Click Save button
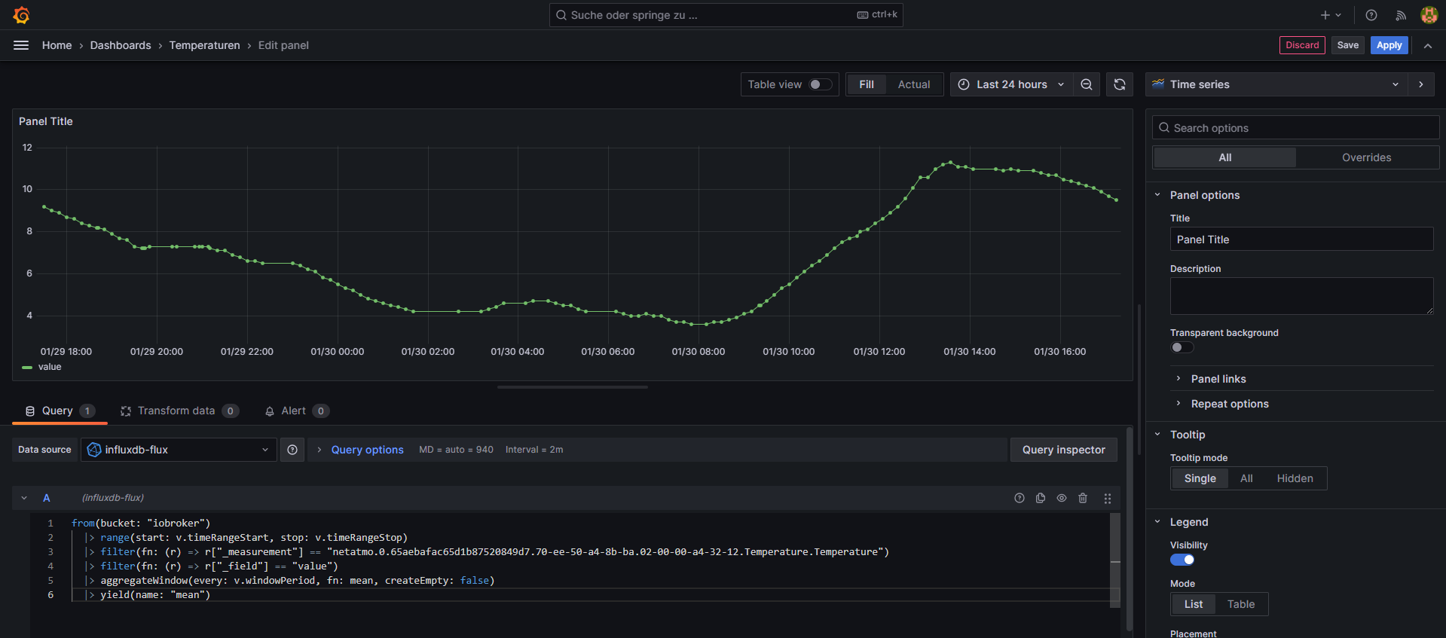The image size is (1446, 638). [1347, 45]
